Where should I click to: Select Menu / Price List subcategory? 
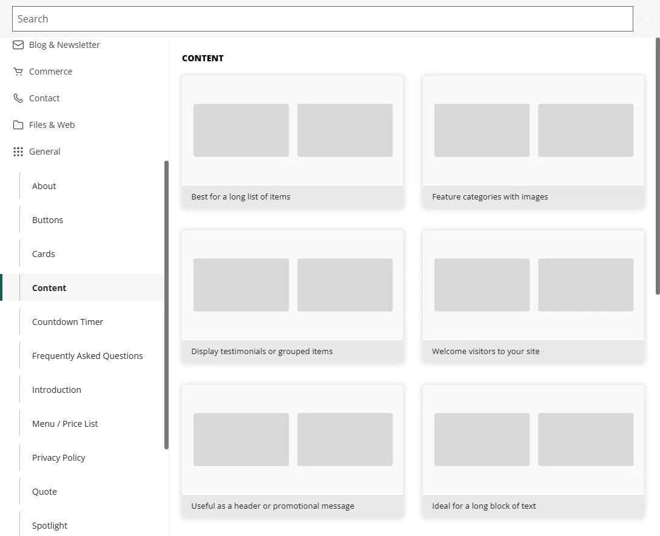pyautogui.click(x=65, y=424)
